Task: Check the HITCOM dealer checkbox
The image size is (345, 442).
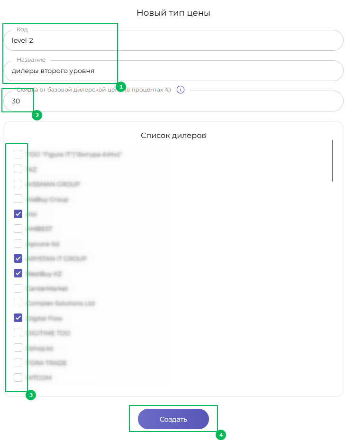Action: click(x=18, y=378)
